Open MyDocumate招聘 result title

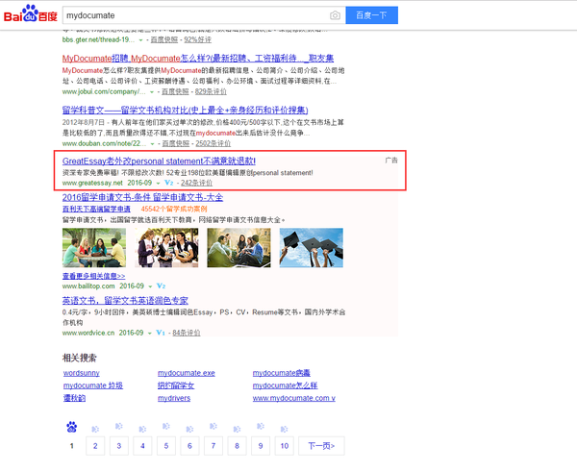point(198,58)
